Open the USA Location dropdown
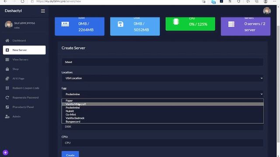The width and height of the screenshot is (280, 157). 162,78
